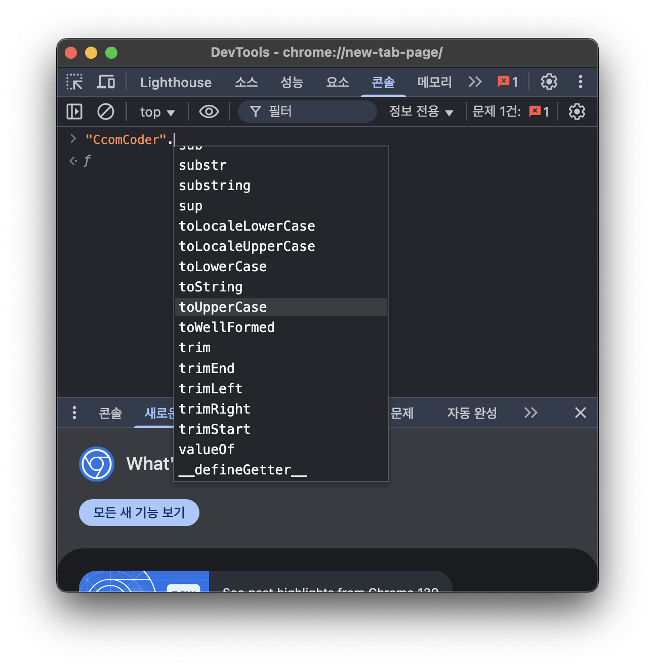The width and height of the screenshot is (655, 667).
Task: Choose toLowerCase from suggestions
Action: [x=281, y=267]
